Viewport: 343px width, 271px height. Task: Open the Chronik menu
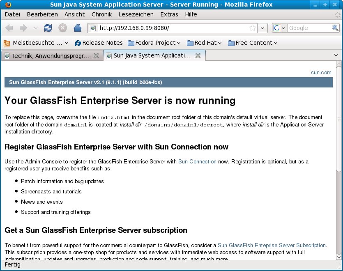pyautogui.click(x=101, y=14)
